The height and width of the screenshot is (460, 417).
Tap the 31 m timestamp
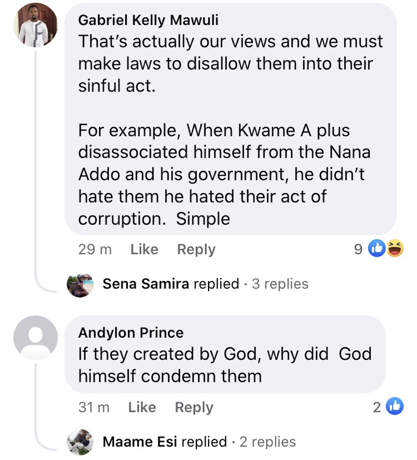(x=94, y=408)
